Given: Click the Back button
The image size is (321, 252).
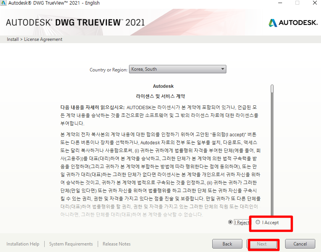Looking at the screenshot, I should point(227,244).
